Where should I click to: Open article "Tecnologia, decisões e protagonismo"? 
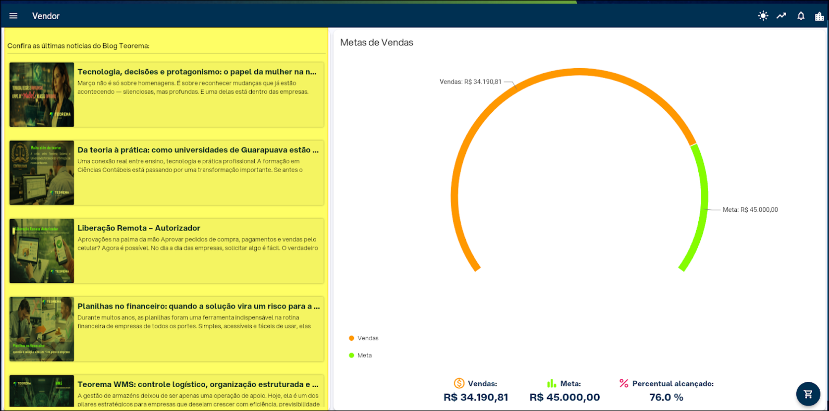pos(197,72)
